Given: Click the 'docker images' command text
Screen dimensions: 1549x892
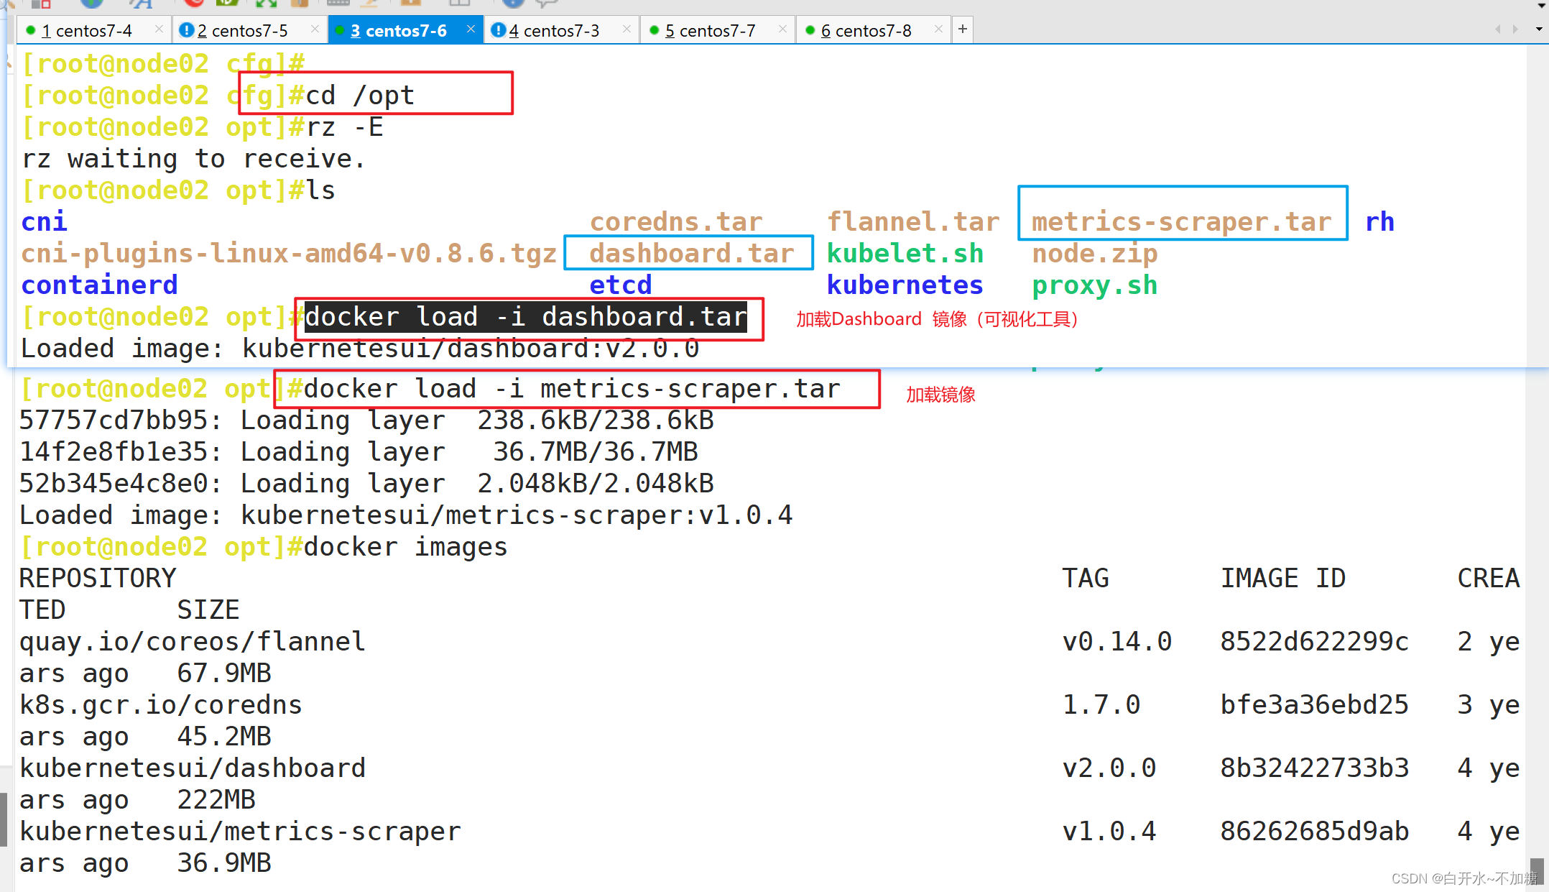Looking at the screenshot, I should point(406,547).
